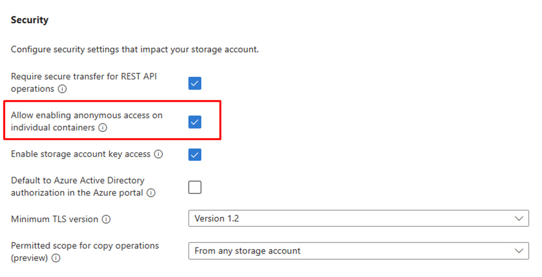
Task: Click chevron arrow of Minimum TLS version dropdown
Action: point(519,219)
